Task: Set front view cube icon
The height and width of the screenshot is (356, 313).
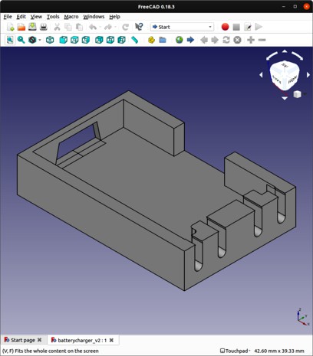Action: tap(63, 40)
